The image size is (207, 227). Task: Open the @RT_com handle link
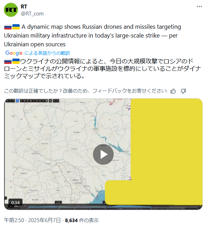(x=32, y=14)
